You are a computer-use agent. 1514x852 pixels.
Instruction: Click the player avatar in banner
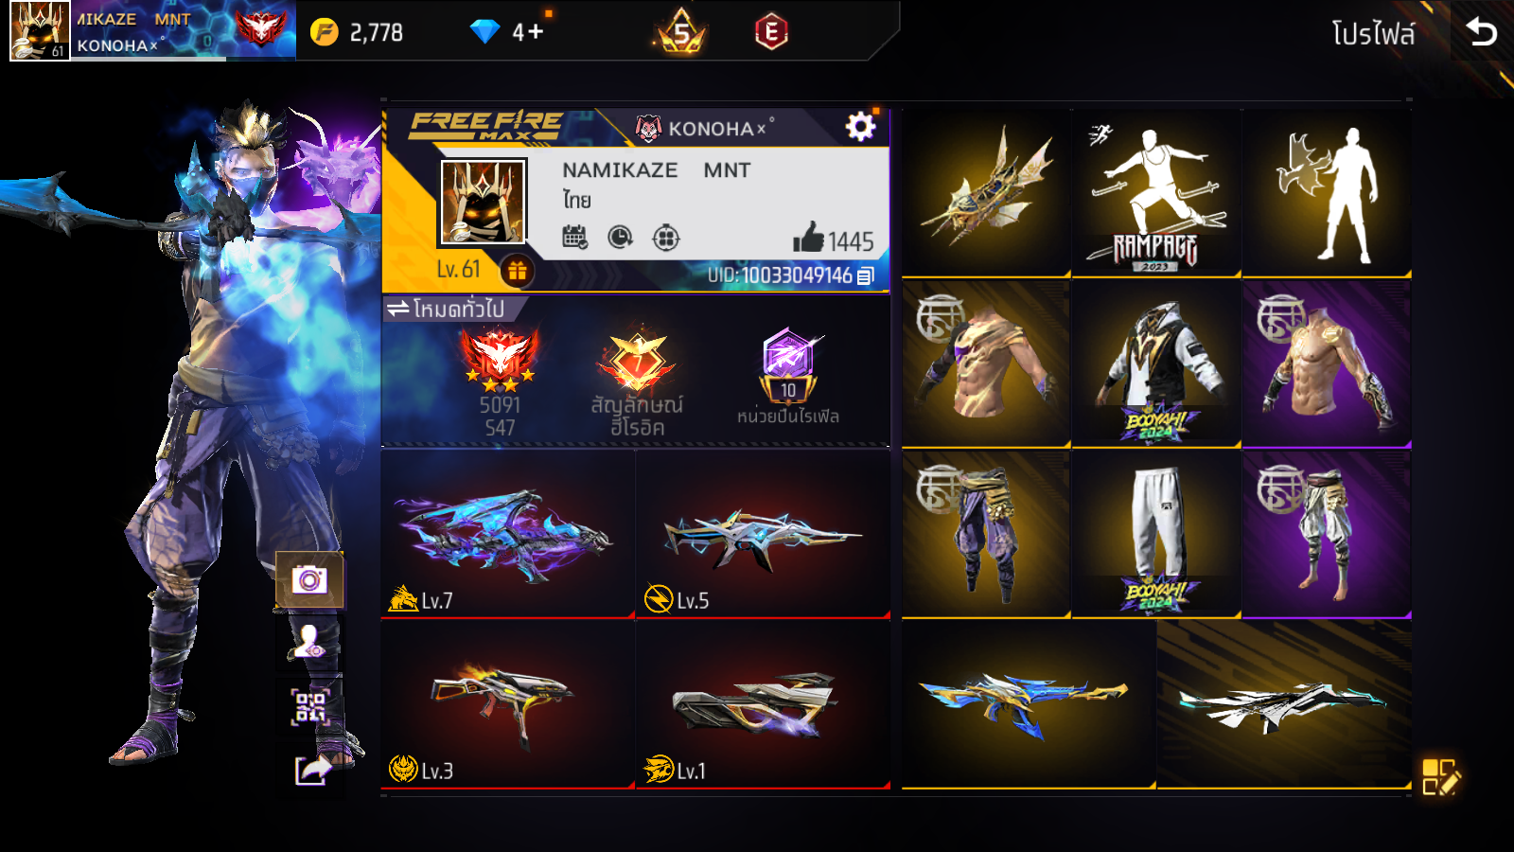point(483,203)
